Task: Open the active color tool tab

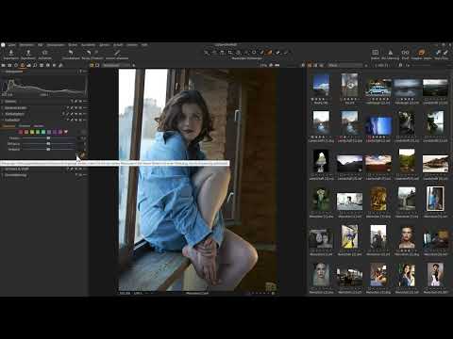Action: [23, 65]
